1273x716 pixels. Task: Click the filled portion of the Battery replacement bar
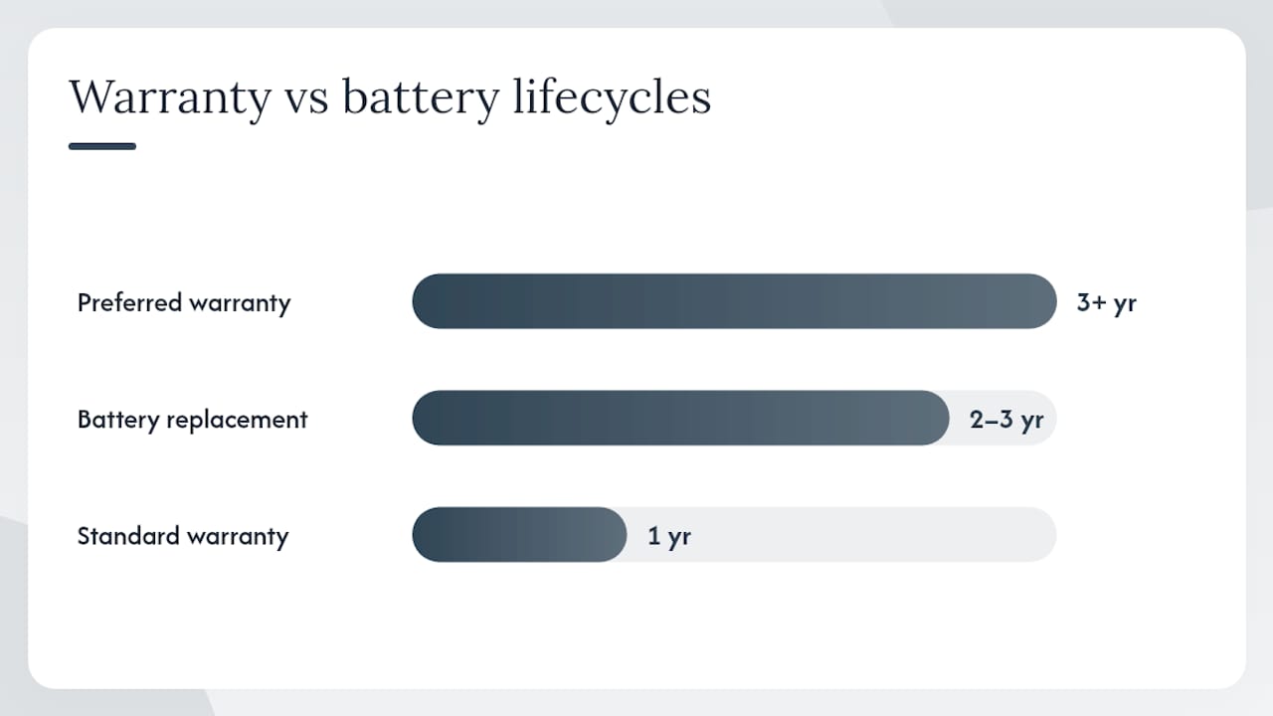click(x=681, y=418)
